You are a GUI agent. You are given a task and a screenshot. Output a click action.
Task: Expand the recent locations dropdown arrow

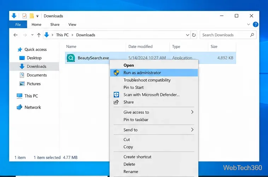pyautogui.click(x=32, y=35)
